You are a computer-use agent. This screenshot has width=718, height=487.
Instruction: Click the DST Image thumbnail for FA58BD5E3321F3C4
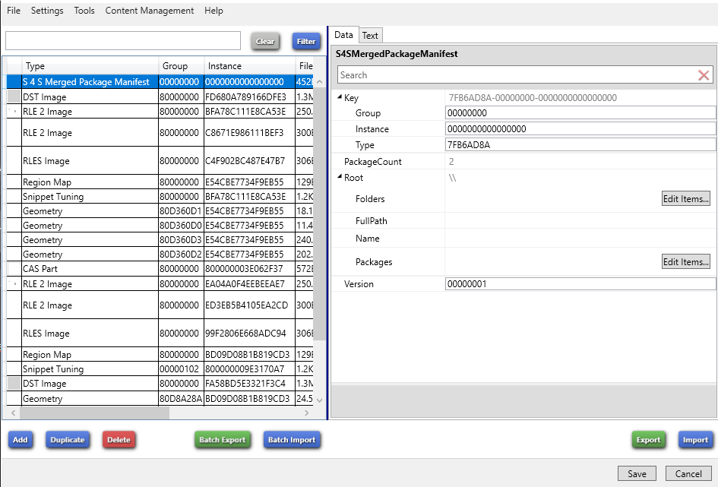click(x=14, y=383)
